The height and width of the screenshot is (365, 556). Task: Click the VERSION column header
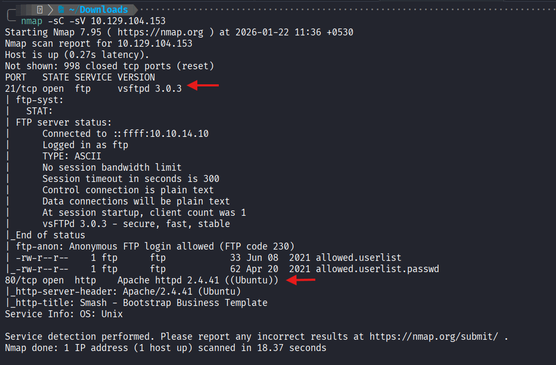click(136, 77)
